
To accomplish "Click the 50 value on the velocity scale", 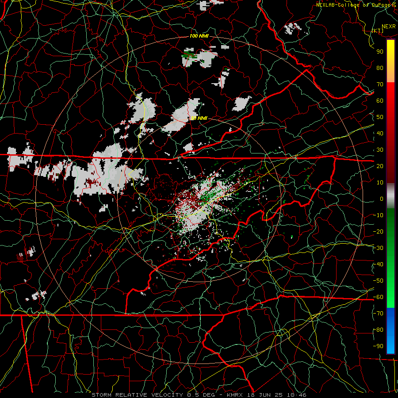I will 380,117.
